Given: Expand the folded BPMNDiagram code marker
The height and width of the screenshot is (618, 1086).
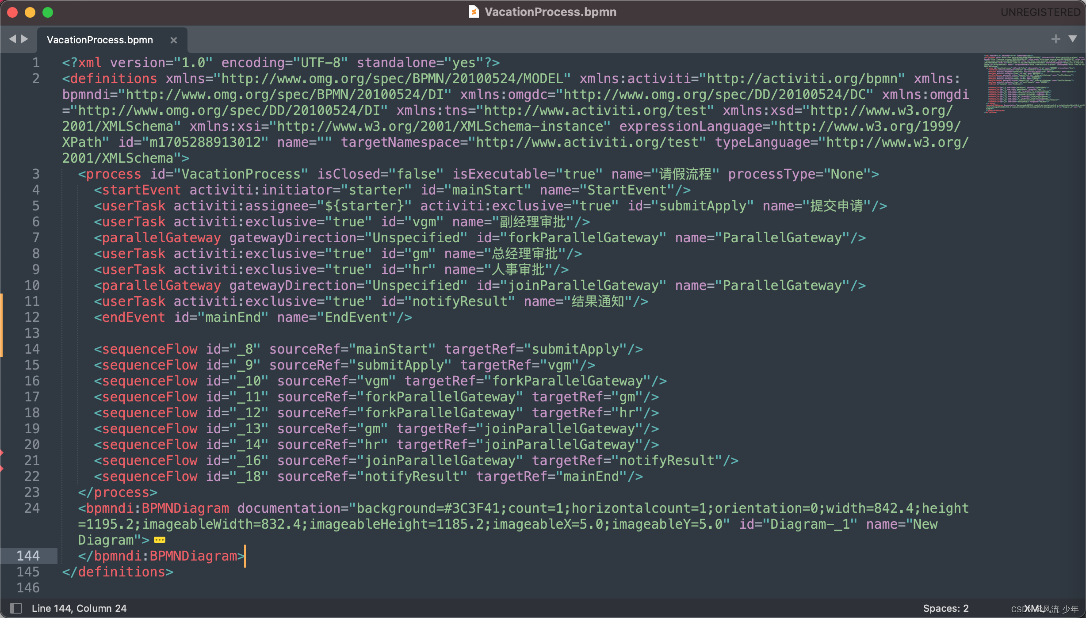Looking at the screenshot, I should [x=160, y=540].
